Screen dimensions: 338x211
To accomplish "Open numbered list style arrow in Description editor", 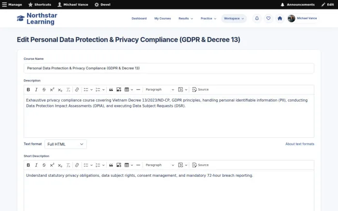I will click(x=103, y=90).
